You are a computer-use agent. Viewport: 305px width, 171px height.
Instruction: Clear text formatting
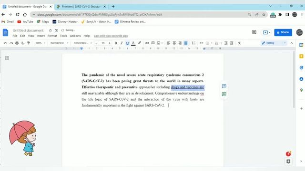[239, 43]
